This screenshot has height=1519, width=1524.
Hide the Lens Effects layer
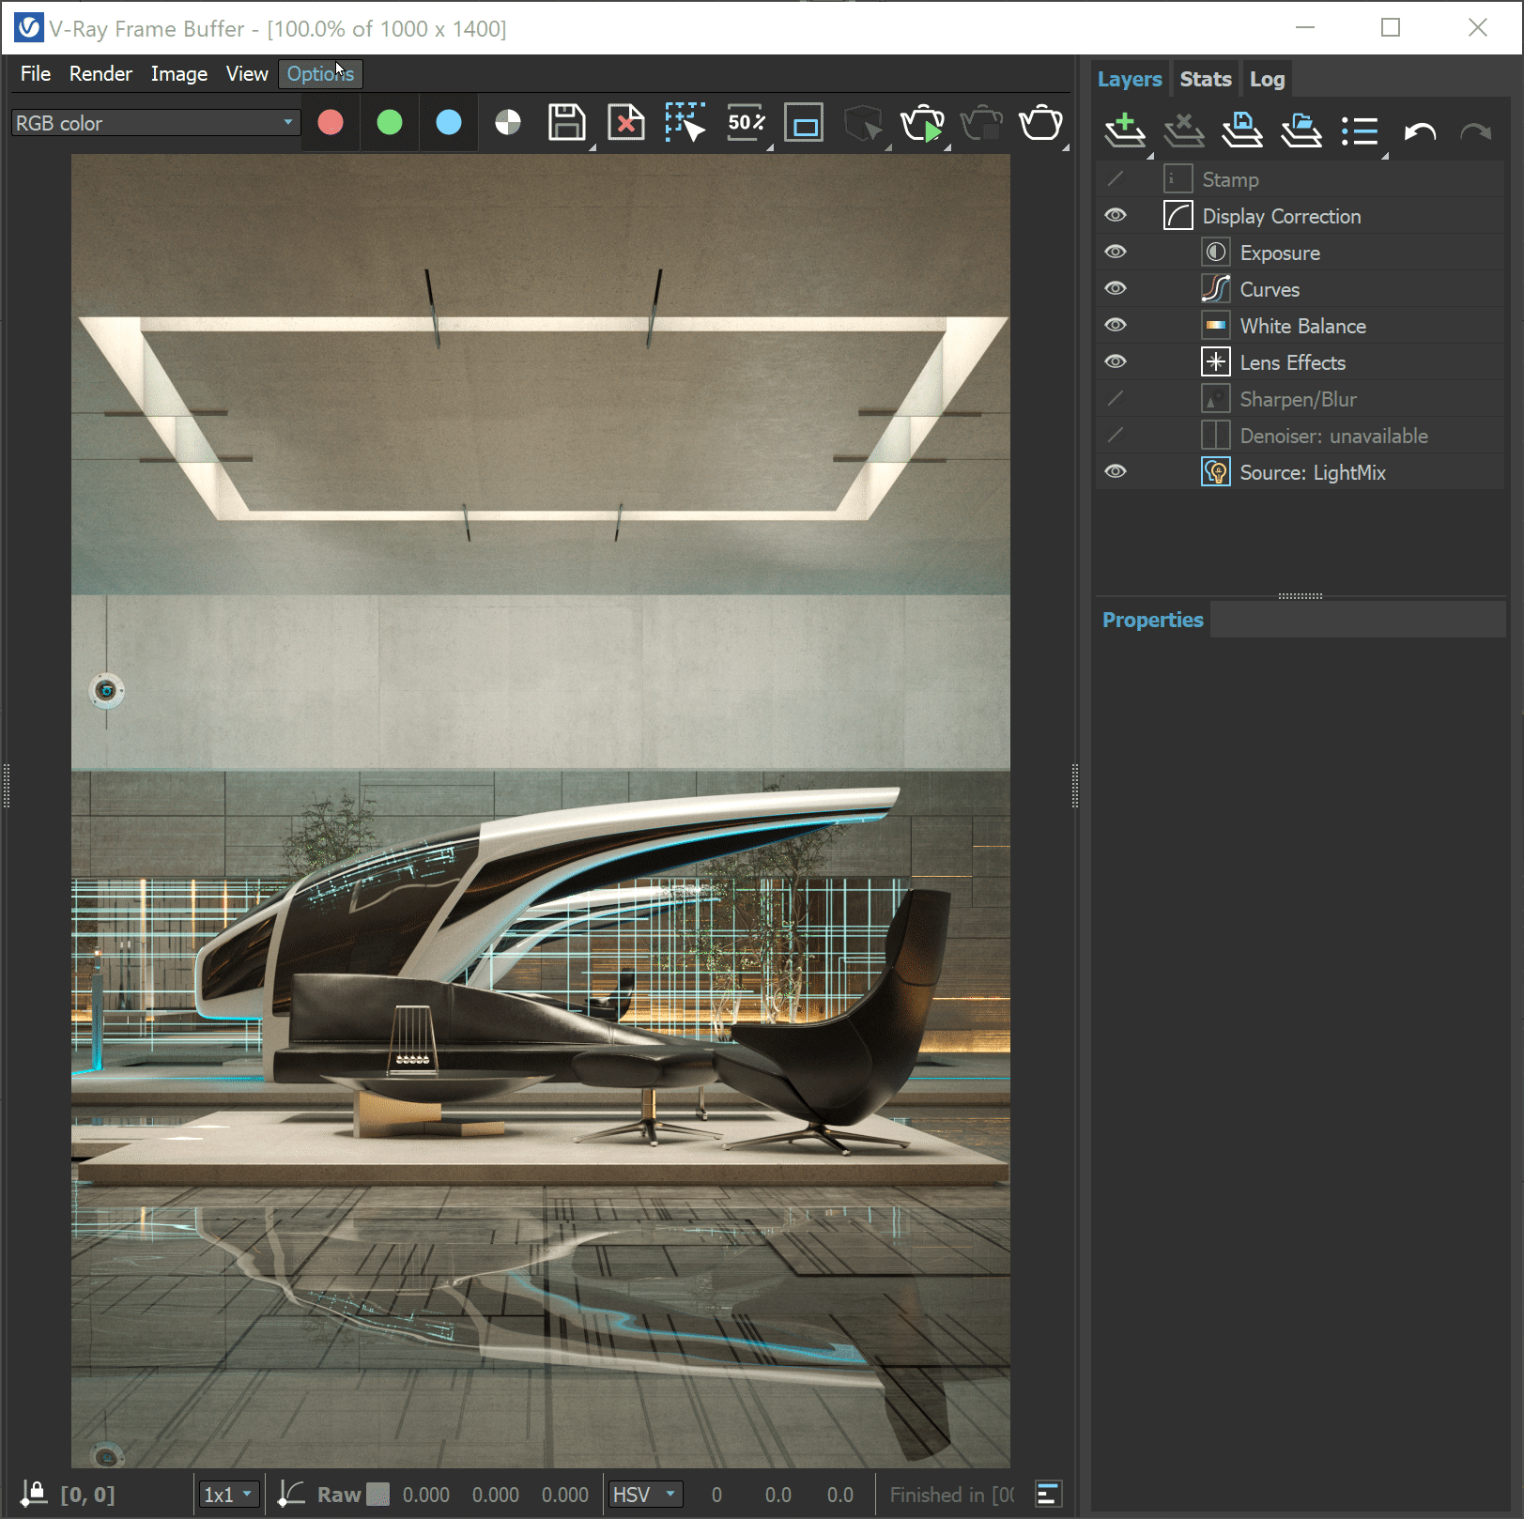click(x=1115, y=361)
